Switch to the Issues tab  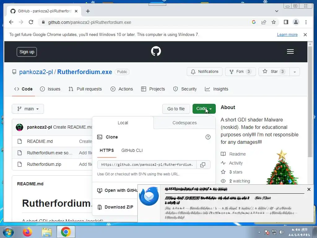pos(50,89)
